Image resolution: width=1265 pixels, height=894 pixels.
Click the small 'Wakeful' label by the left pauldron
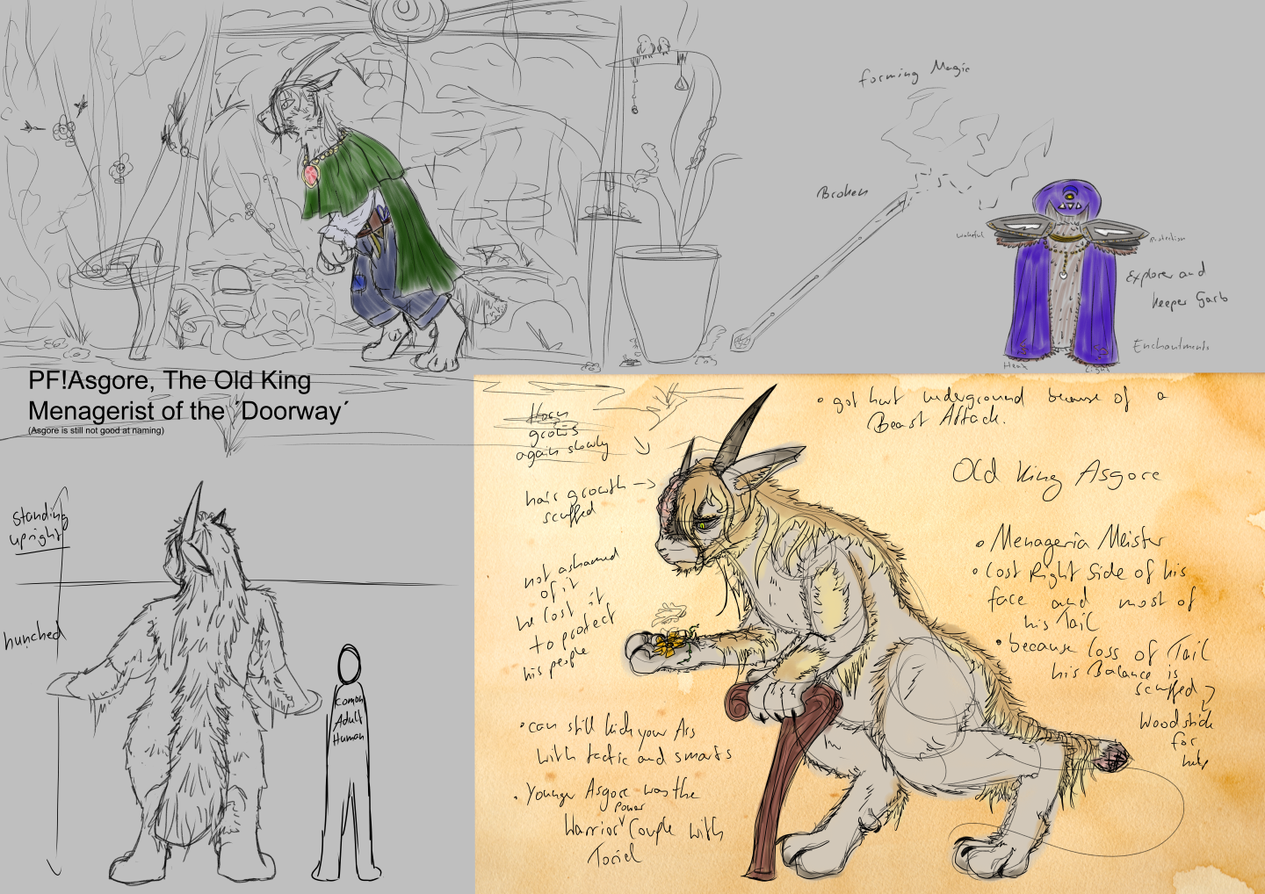(x=969, y=235)
